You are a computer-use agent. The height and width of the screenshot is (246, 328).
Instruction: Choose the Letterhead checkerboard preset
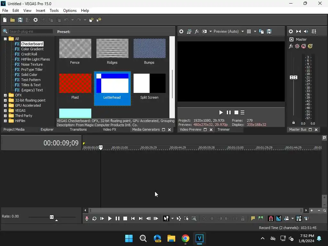coord(112,88)
